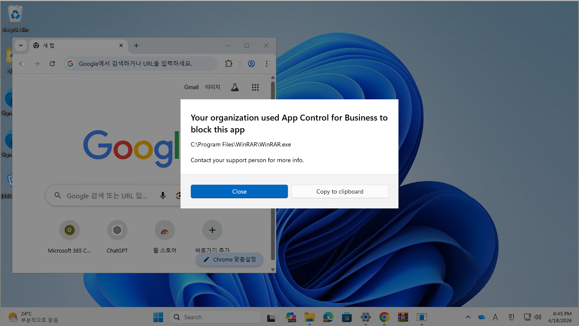This screenshot has width=579, height=326.
Task: Open Microsoft Store from taskbar
Action: (x=347, y=317)
